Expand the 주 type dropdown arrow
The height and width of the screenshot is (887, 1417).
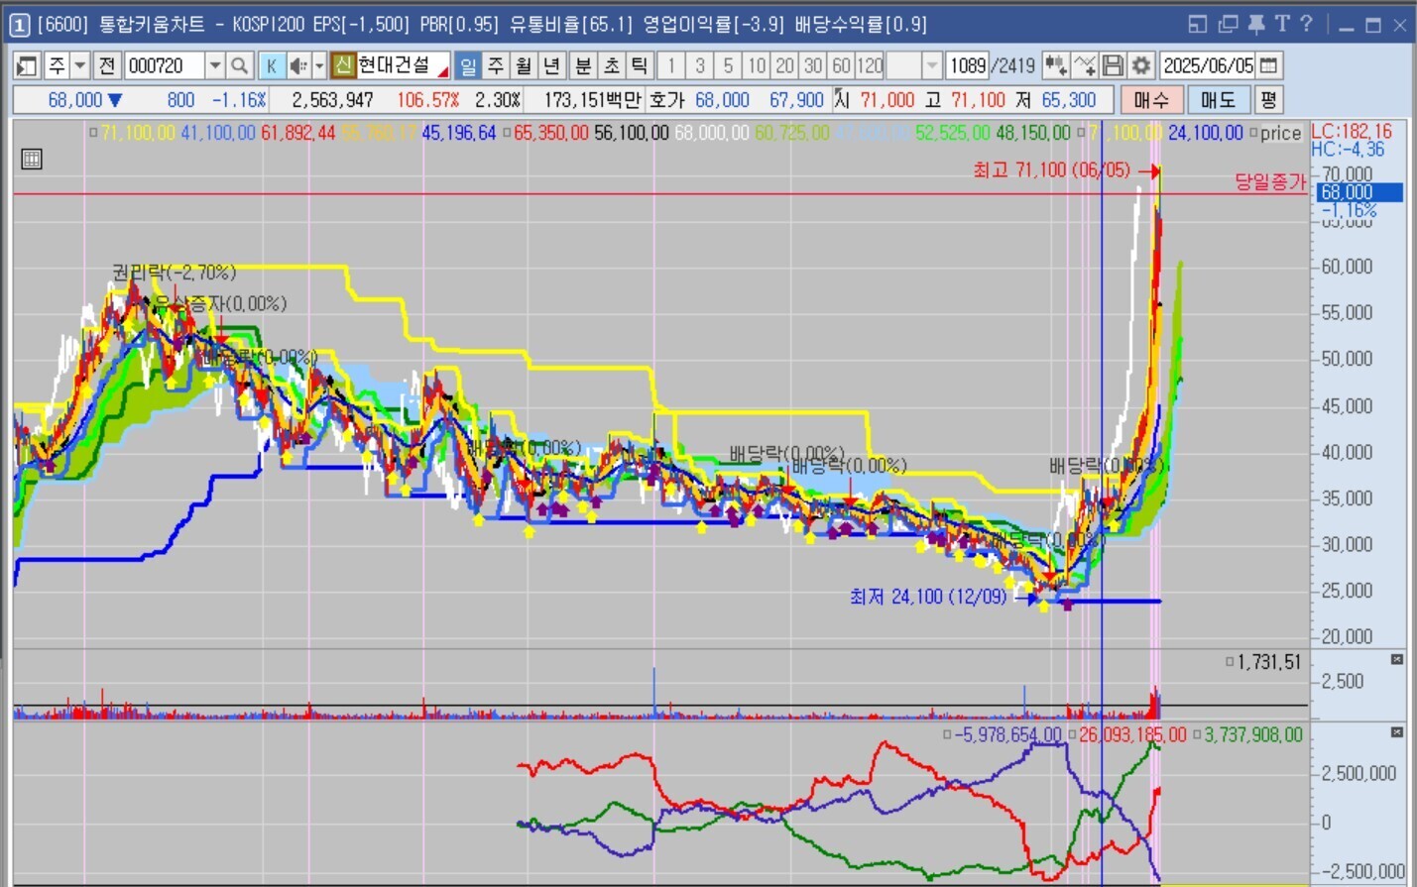pyautogui.click(x=80, y=65)
